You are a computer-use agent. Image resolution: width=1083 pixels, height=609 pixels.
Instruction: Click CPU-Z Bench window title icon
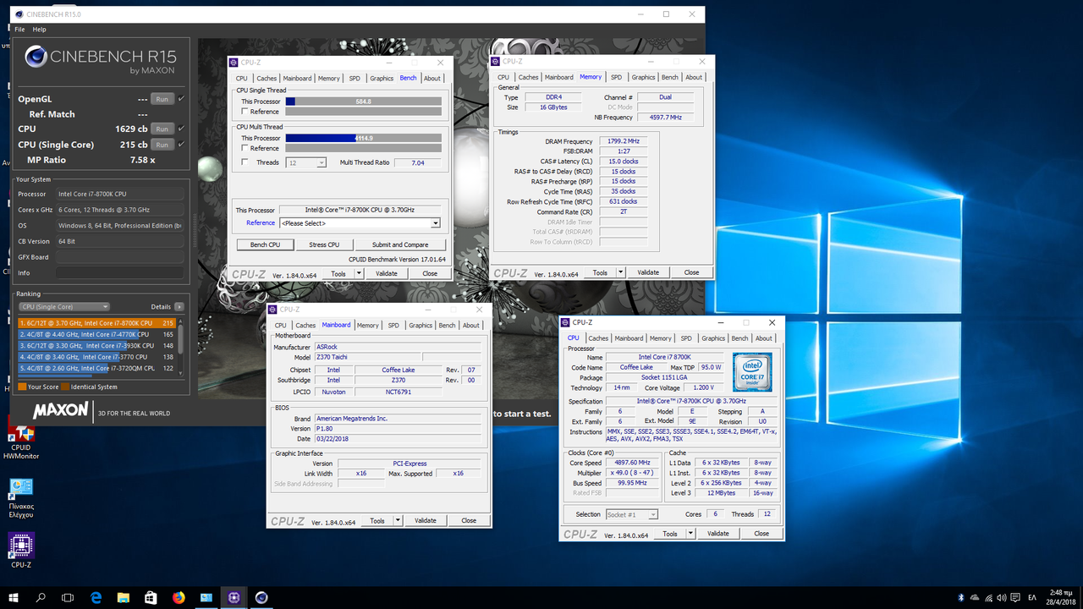pos(234,63)
